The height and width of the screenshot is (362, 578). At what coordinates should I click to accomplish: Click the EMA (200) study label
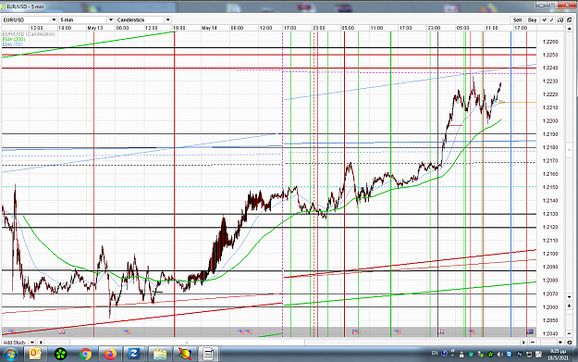(x=14, y=39)
